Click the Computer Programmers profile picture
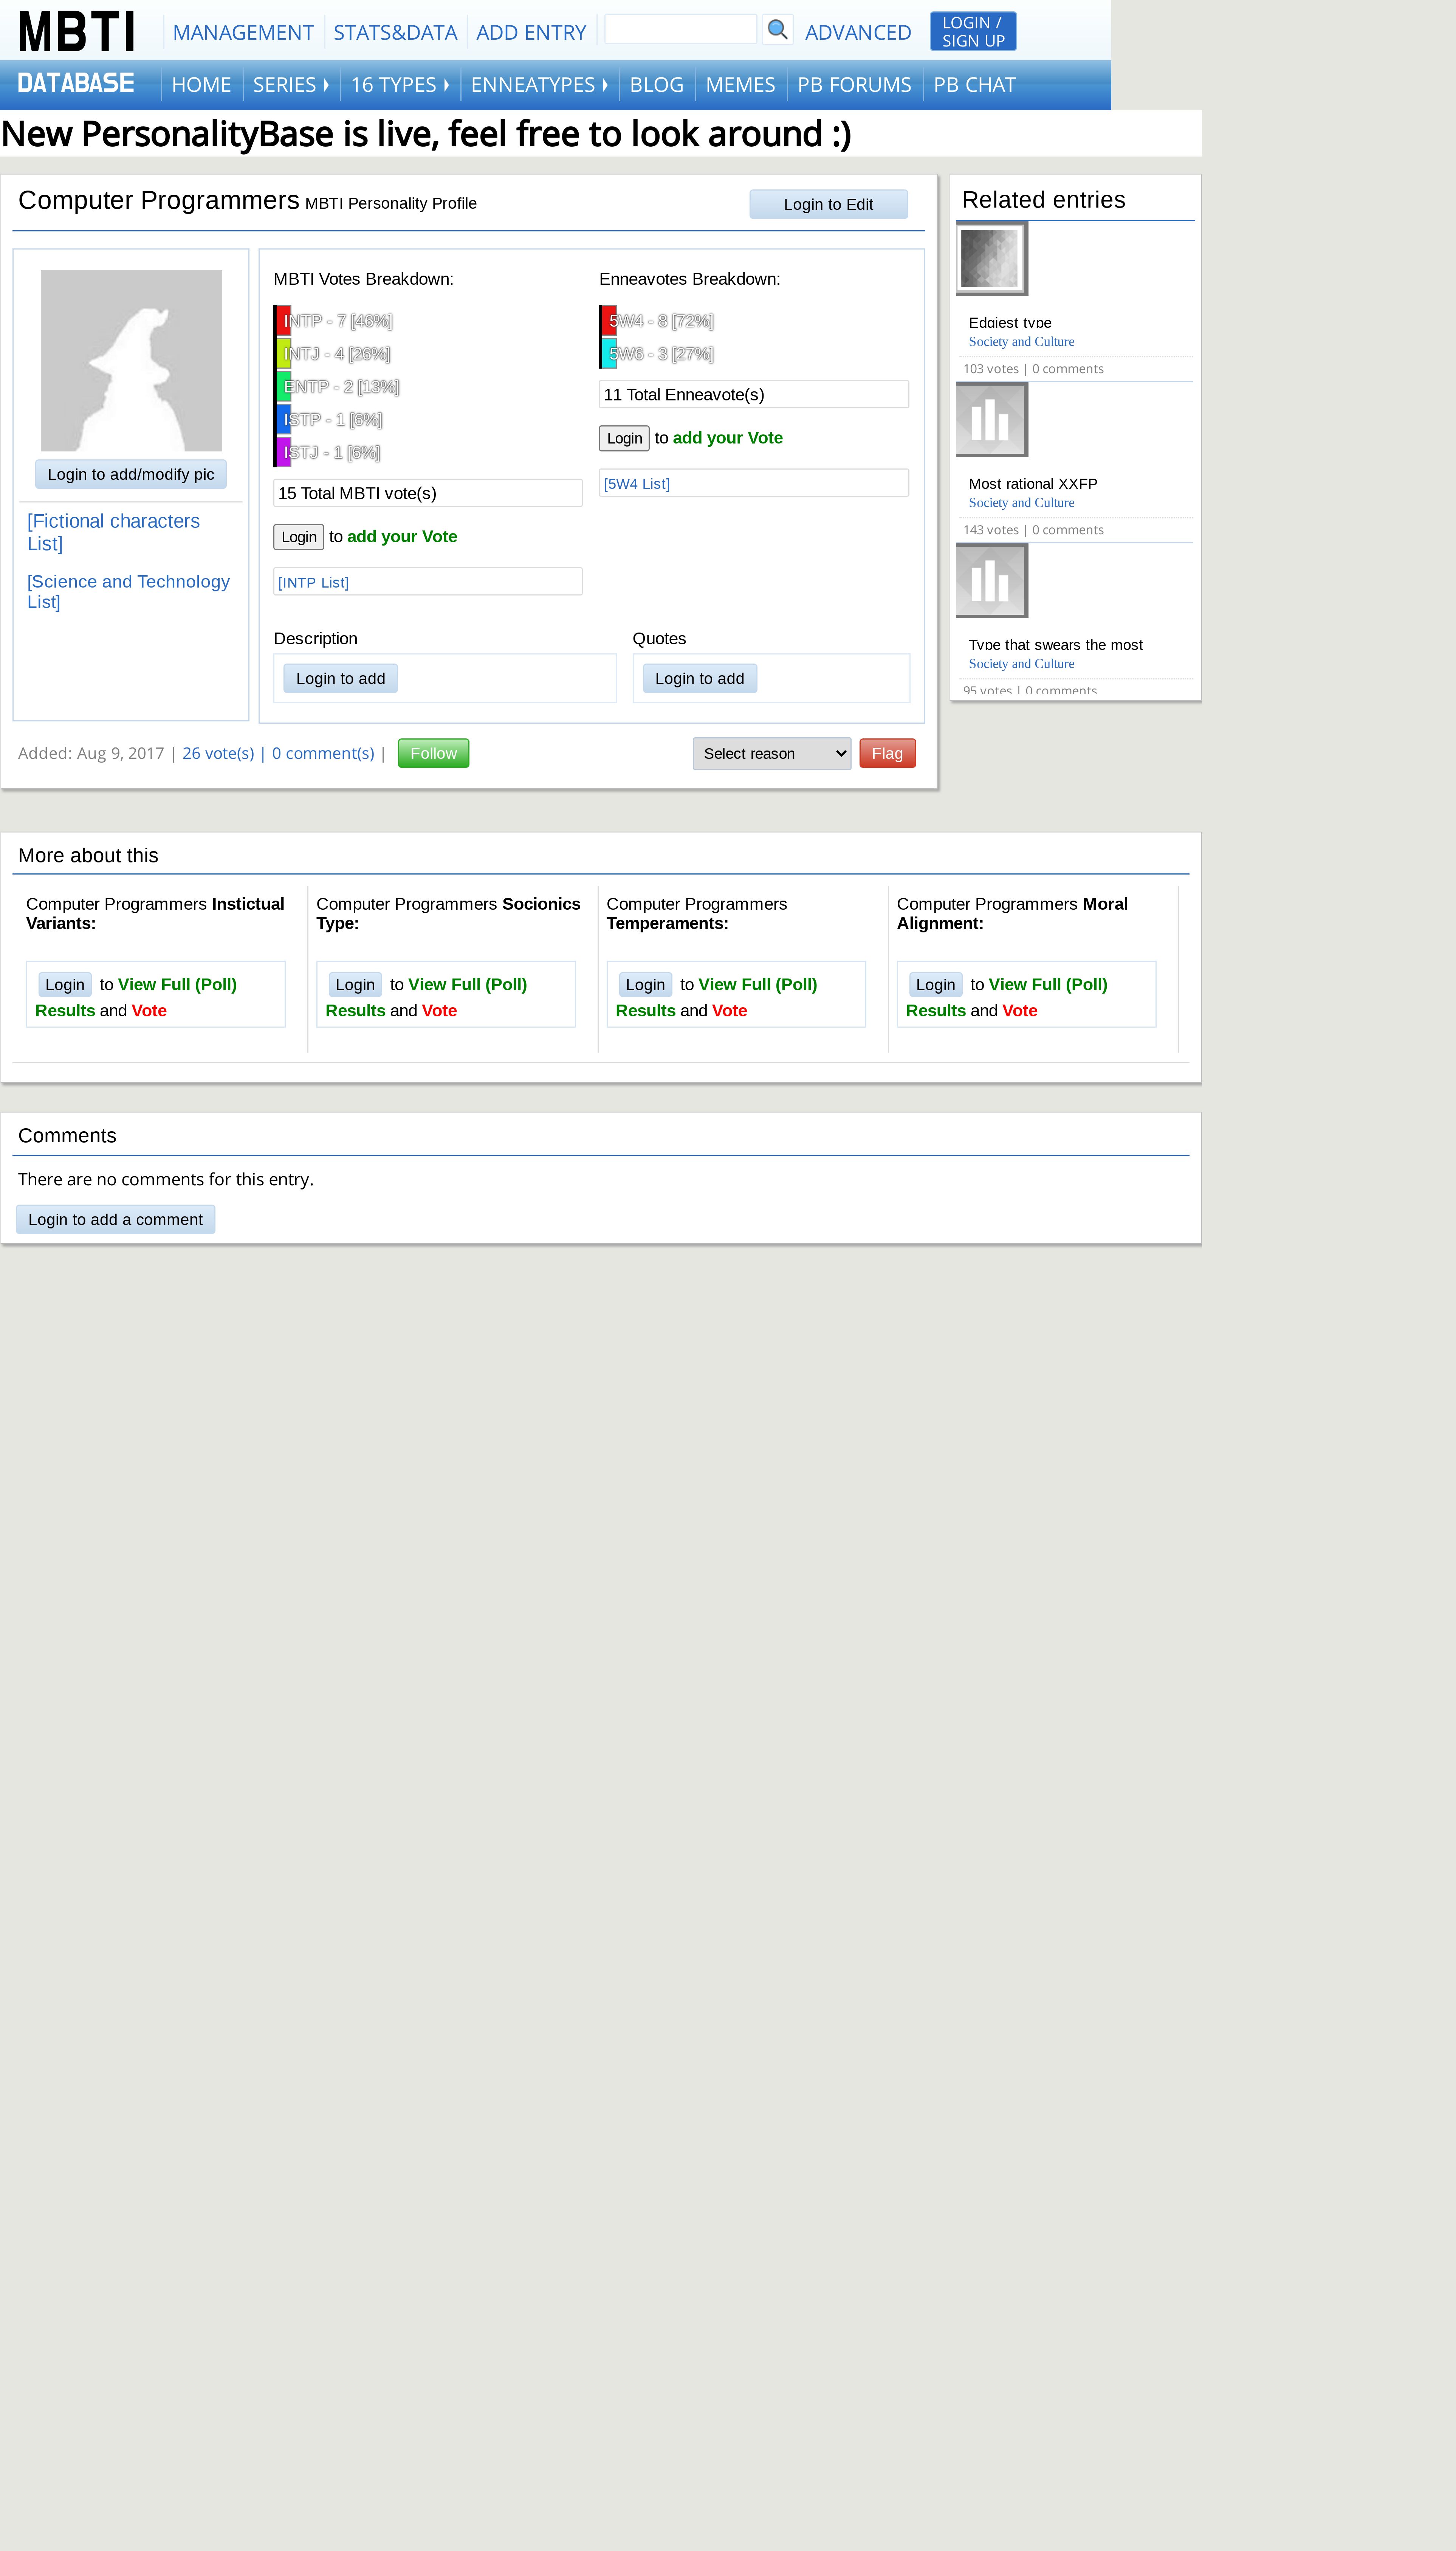This screenshot has height=2551, width=1456. [131, 360]
